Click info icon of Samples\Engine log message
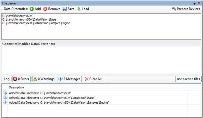Viewport: 203px width, 118px height. pos(5,102)
